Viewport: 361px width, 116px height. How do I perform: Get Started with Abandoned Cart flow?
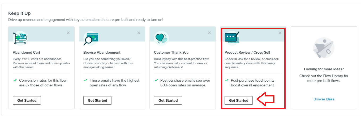pyautogui.click(x=27, y=100)
